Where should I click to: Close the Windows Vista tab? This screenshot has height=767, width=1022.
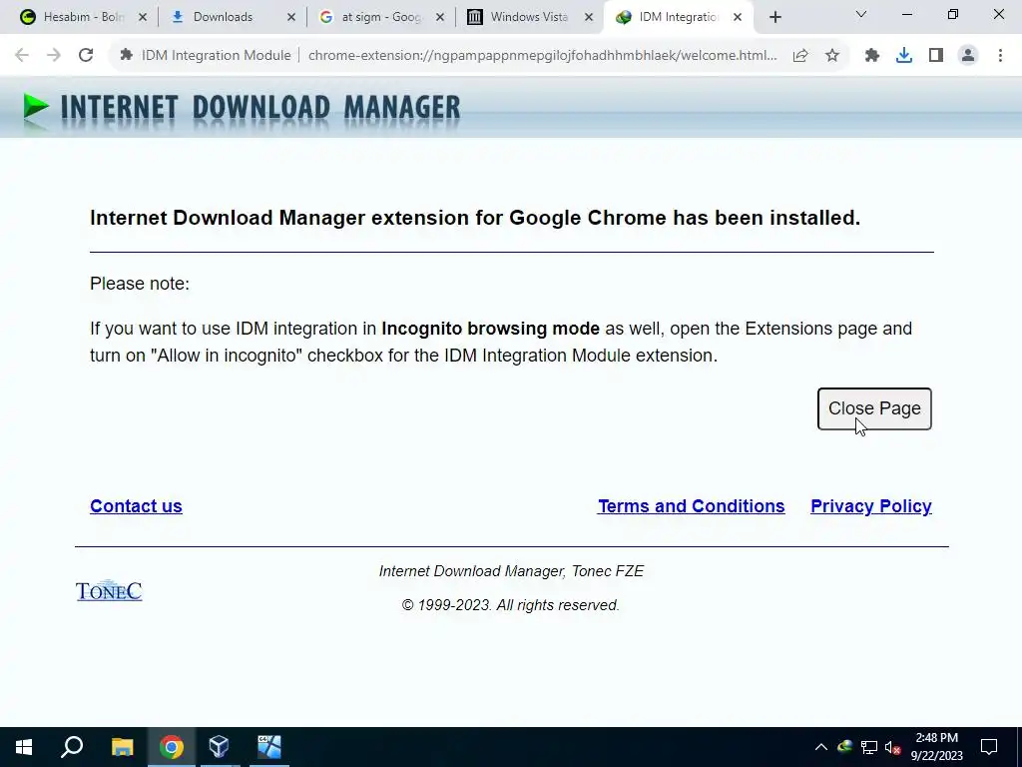tap(589, 18)
